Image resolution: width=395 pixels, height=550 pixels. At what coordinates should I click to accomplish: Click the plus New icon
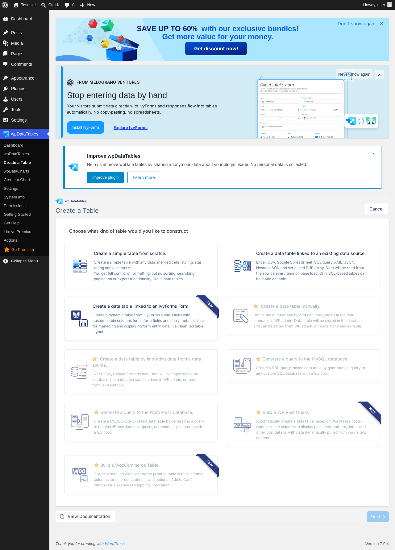click(82, 5)
